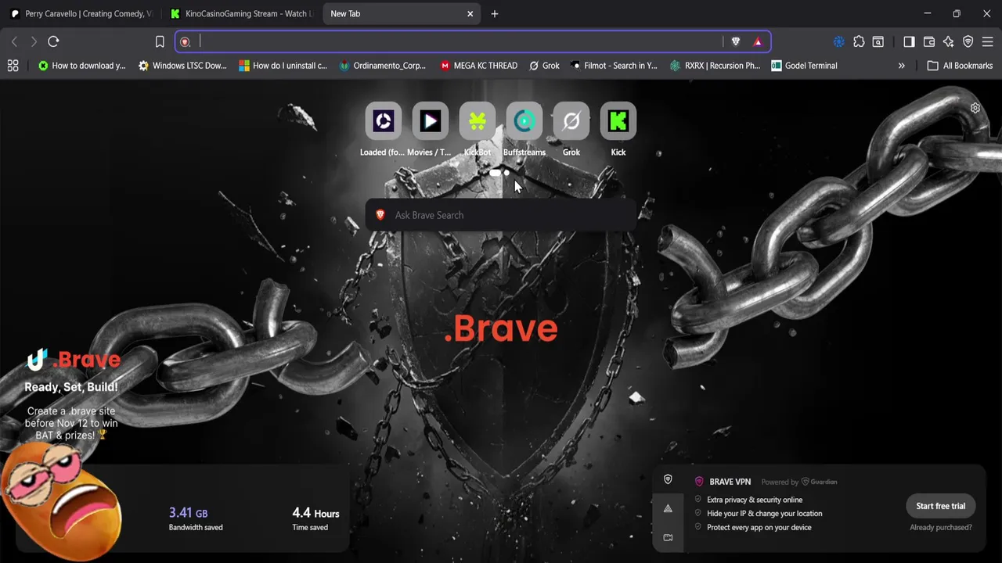The height and width of the screenshot is (563, 1002).
Task: Open 'Filmot - Search in Y...' bookmark
Action: (614, 66)
